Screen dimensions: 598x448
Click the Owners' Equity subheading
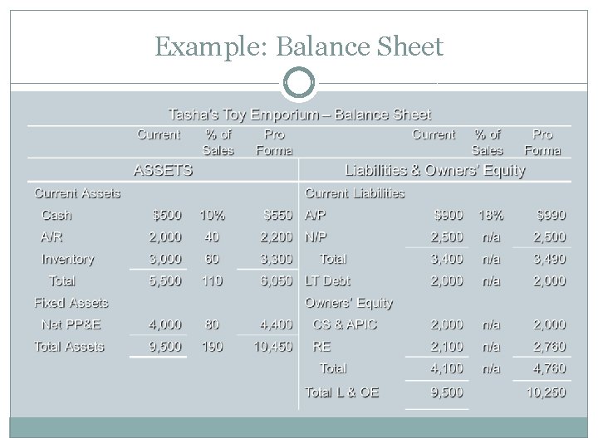(x=349, y=303)
